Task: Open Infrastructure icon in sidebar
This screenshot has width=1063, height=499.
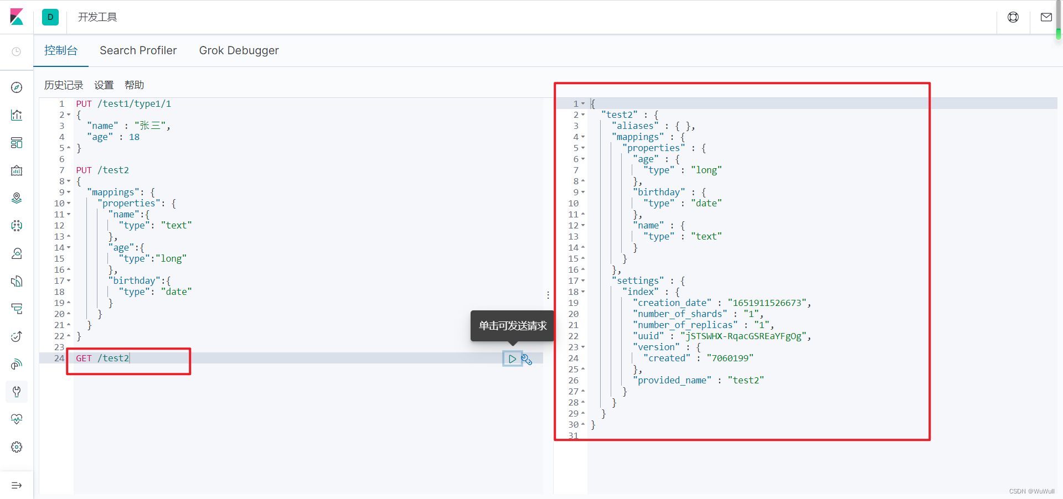Action: tap(17, 253)
